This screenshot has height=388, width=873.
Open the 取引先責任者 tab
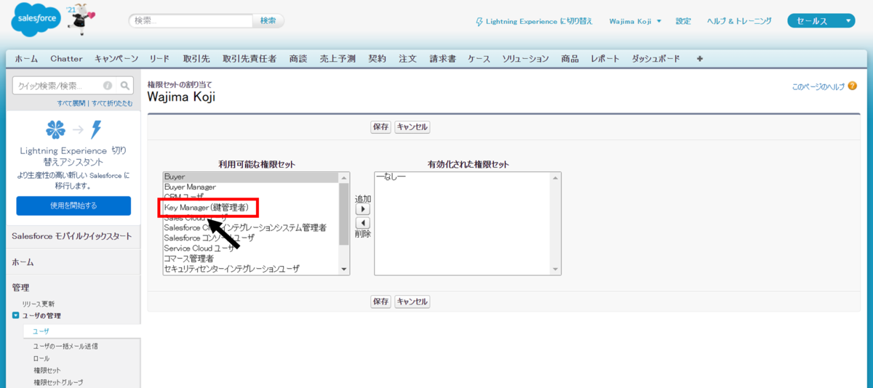click(250, 59)
